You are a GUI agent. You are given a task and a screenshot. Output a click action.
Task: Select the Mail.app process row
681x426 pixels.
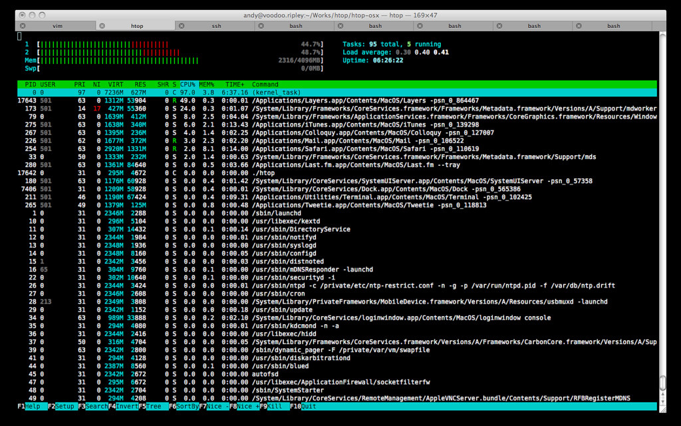(x=337, y=141)
